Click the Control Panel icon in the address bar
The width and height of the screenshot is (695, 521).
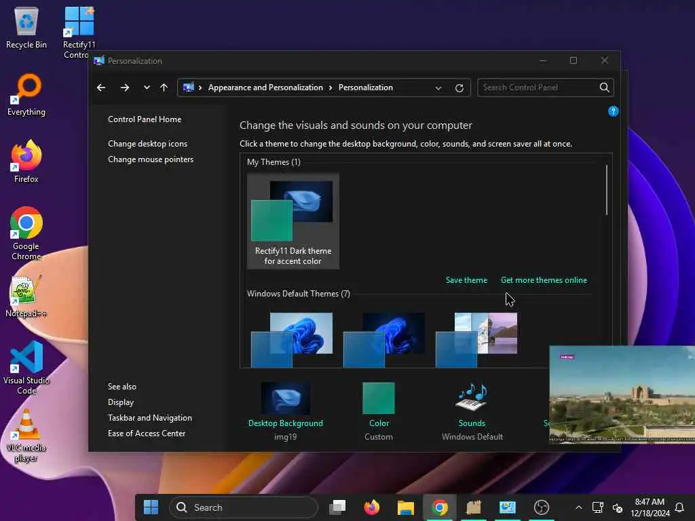189,88
